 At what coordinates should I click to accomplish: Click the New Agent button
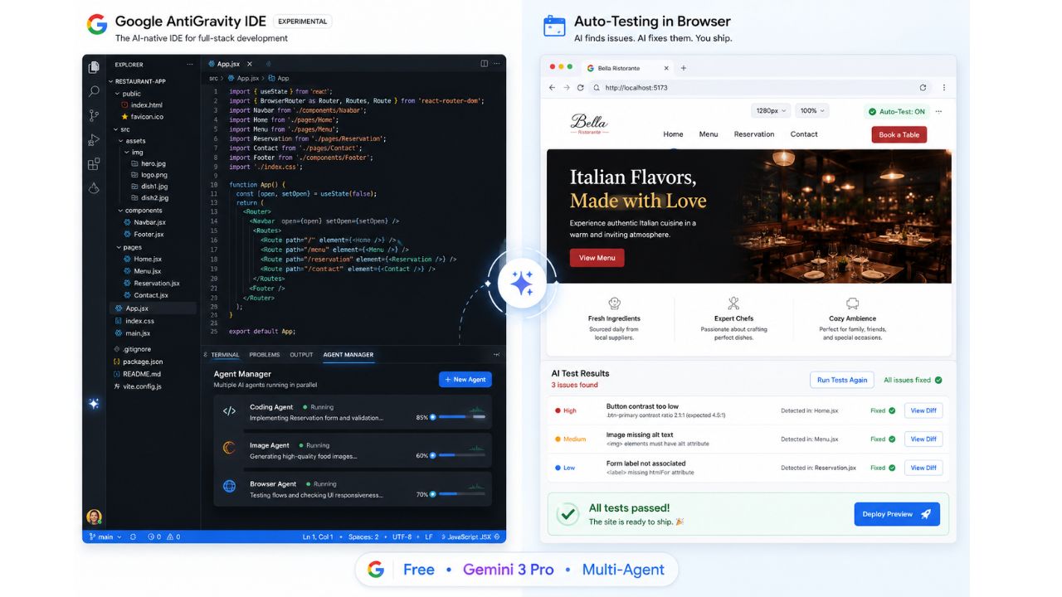pos(465,380)
